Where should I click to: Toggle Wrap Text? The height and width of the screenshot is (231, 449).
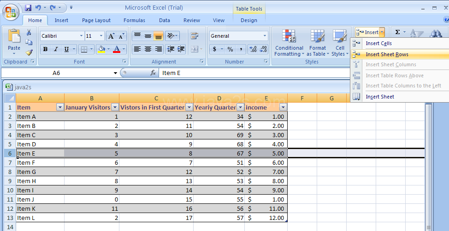(x=195, y=36)
